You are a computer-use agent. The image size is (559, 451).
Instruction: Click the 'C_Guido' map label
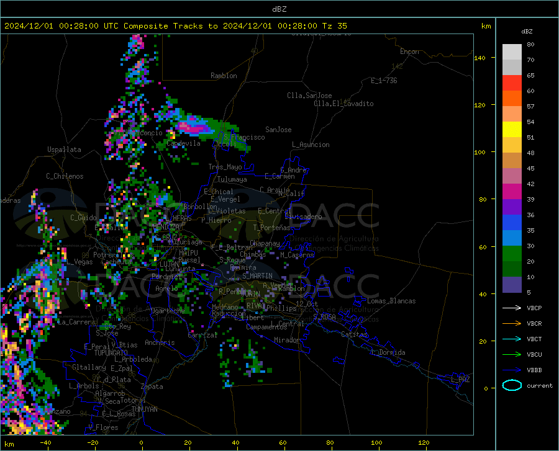(83, 218)
